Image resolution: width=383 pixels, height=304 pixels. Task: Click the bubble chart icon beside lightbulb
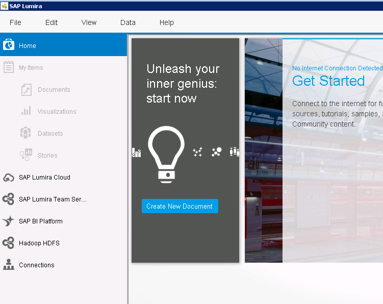pos(216,152)
